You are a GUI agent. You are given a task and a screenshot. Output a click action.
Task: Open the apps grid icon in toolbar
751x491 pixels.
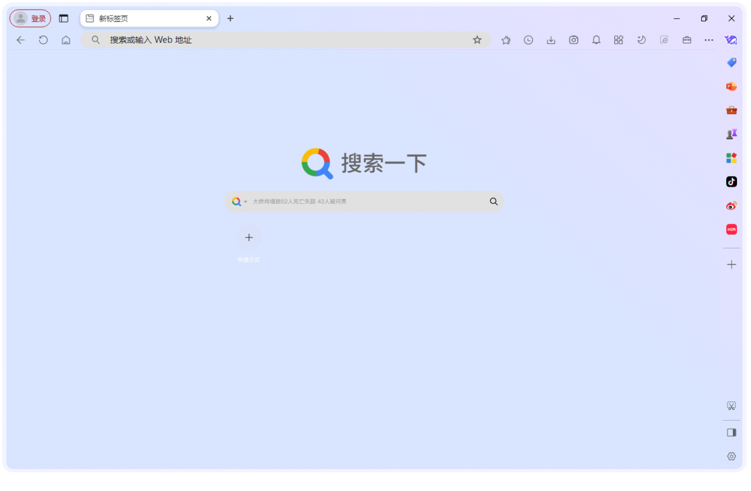[x=619, y=40]
